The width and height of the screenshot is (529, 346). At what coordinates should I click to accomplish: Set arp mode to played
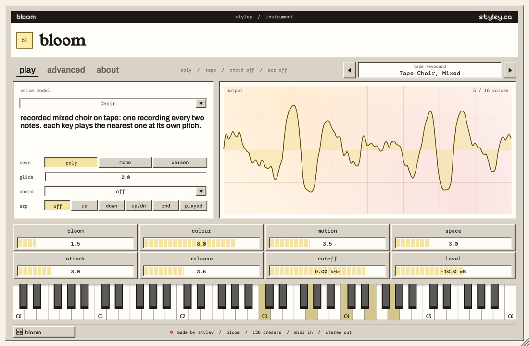point(193,206)
